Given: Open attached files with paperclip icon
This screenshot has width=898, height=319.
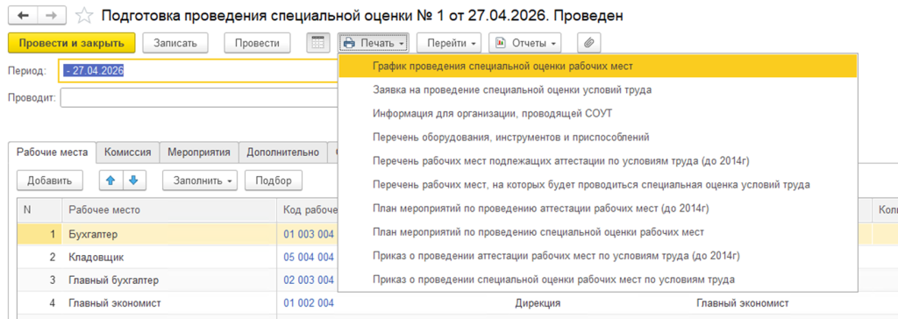Looking at the screenshot, I should (x=588, y=43).
